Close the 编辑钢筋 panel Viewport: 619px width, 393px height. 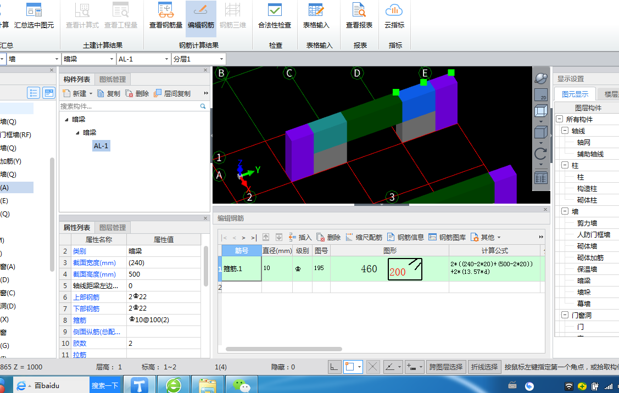pos(545,210)
